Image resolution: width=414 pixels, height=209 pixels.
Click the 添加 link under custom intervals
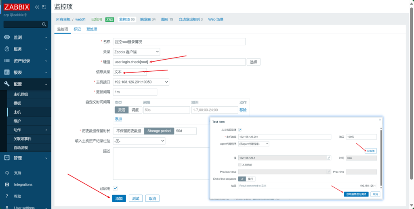point(118,119)
